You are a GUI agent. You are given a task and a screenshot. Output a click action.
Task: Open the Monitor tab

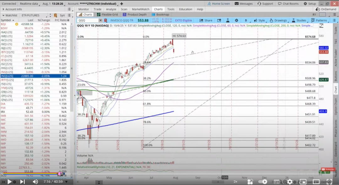[x=84, y=9]
